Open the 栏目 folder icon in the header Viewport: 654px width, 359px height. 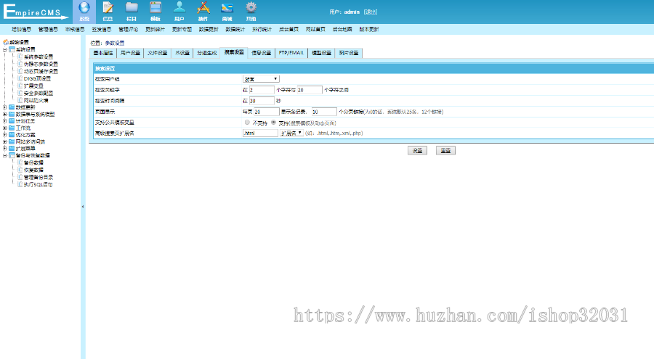point(132,7)
